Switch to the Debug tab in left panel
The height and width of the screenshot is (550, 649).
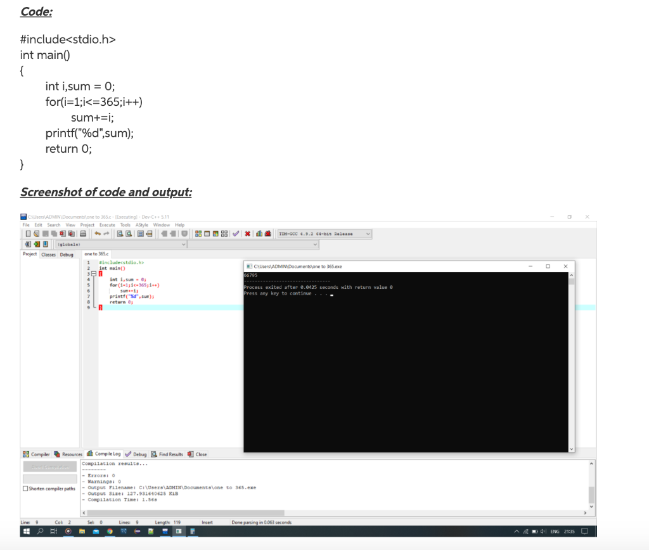67,254
